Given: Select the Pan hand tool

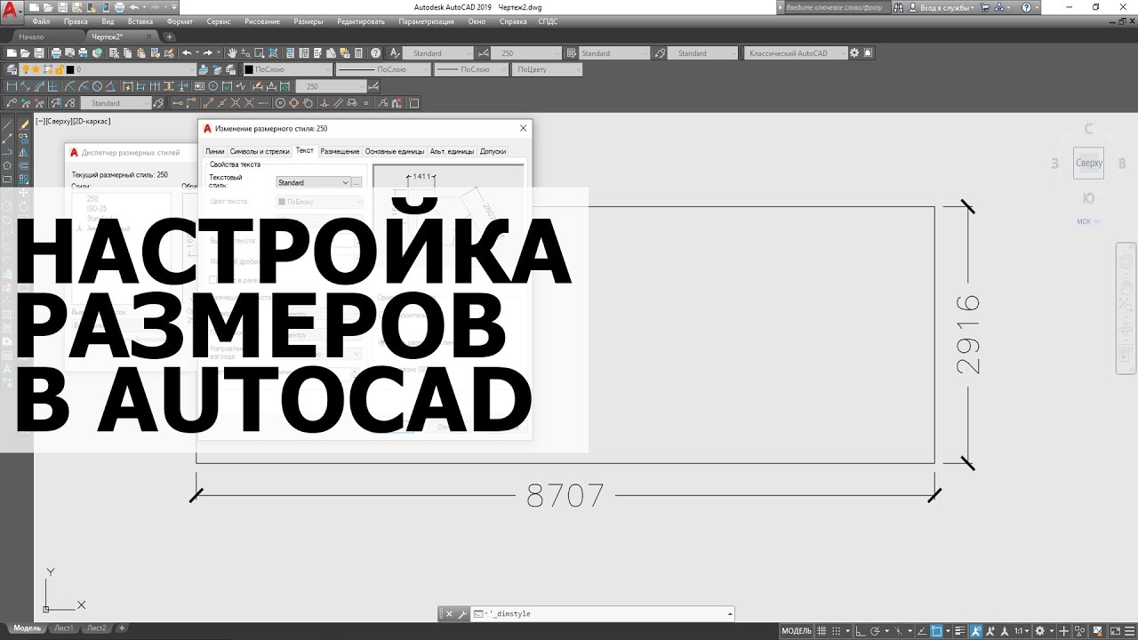Looking at the screenshot, I should point(233,53).
